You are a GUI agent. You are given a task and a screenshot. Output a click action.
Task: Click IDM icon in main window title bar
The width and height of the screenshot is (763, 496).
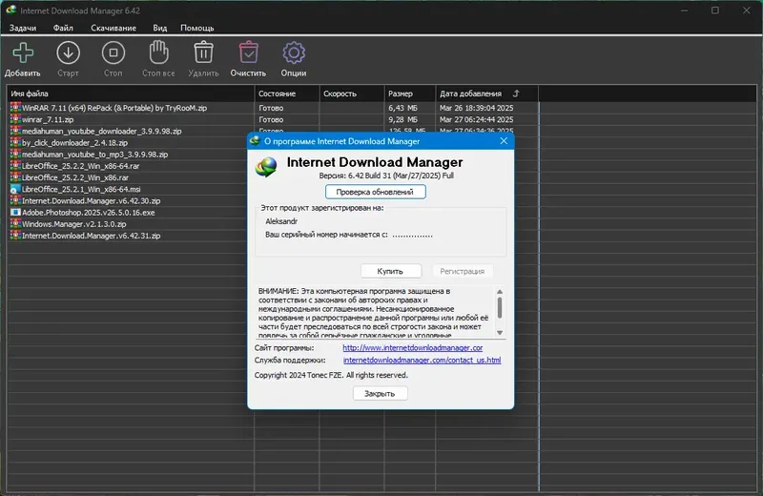tap(10, 10)
